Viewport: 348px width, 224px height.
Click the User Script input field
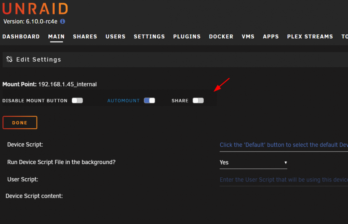284,179
